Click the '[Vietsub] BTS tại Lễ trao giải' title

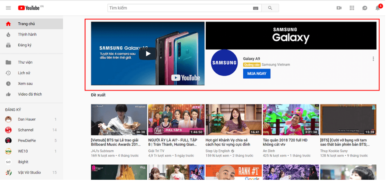point(116,142)
